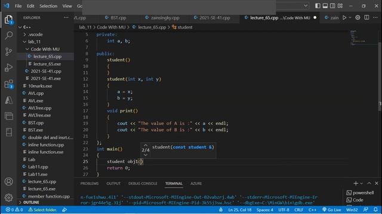The height and width of the screenshot is (214, 382).
Task: Open the Edit menu
Action: point(30,6)
